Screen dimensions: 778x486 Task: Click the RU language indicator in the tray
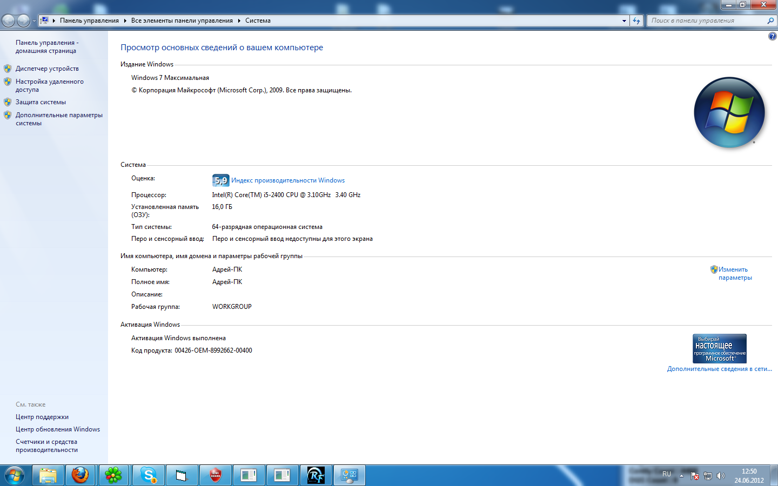click(x=667, y=474)
